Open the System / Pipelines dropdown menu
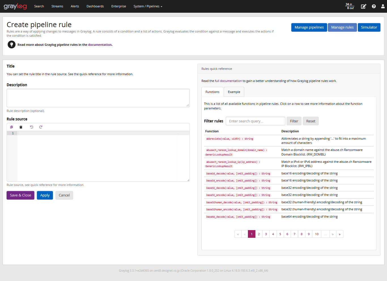387x281 pixels. pyautogui.click(x=148, y=6)
